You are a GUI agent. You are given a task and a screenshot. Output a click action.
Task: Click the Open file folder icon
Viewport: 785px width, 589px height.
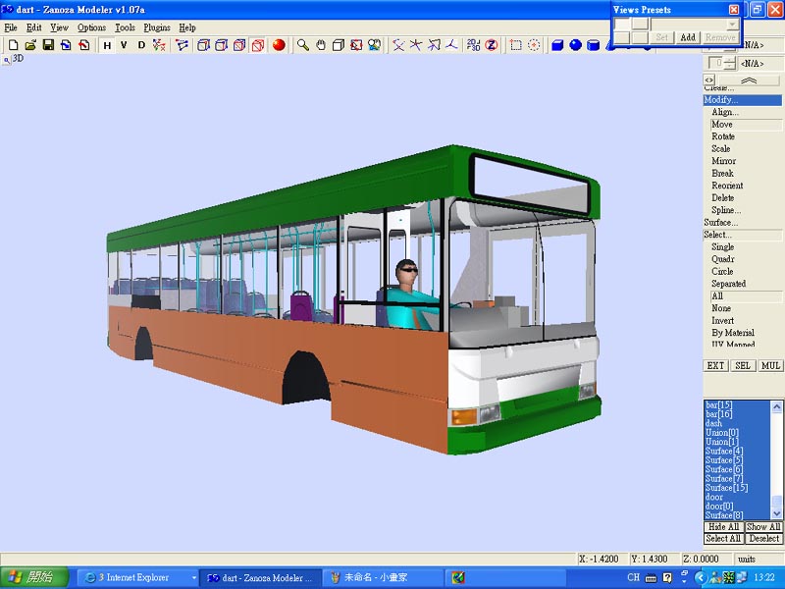[30, 45]
